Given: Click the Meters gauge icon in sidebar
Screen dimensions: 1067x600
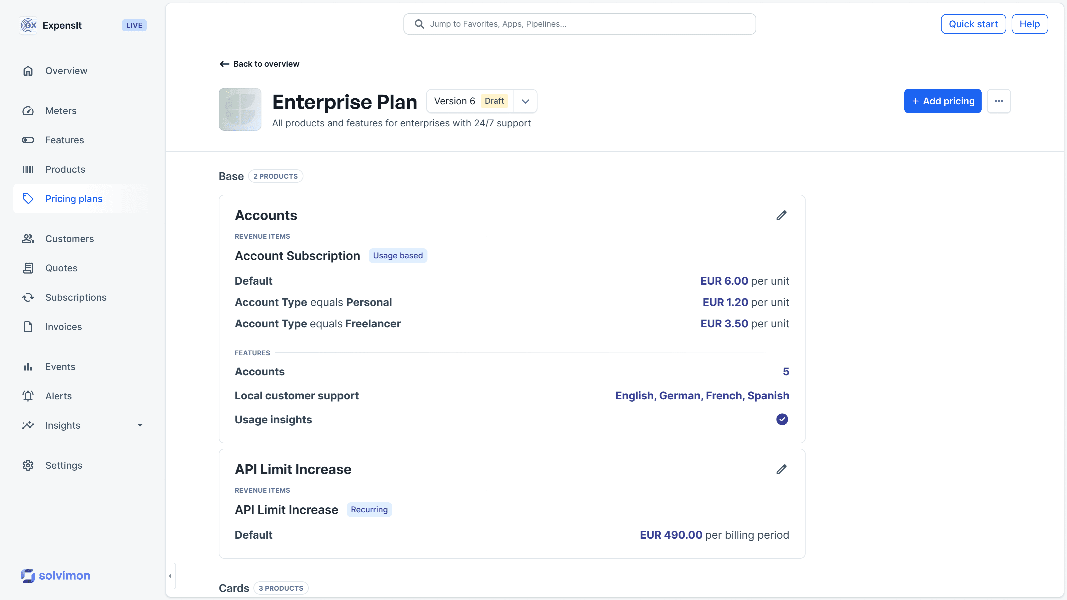Looking at the screenshot, I should [x=28, y=111].
